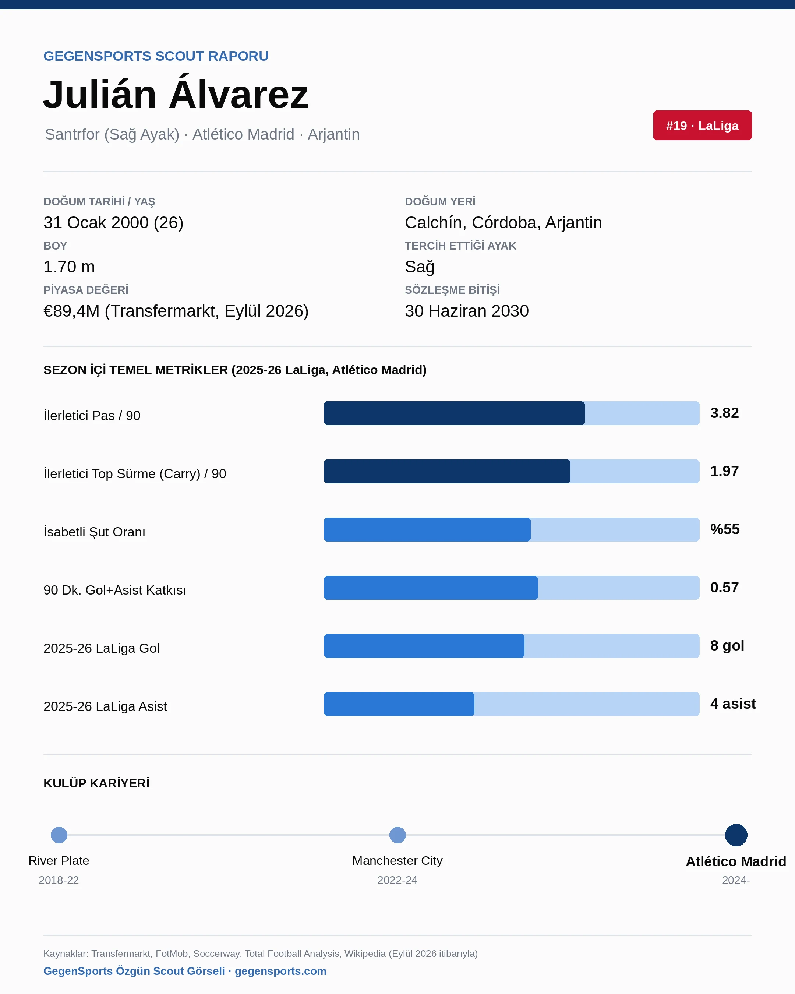
Task: Select "Calchín, Córdoba, Arjantin" birthplace value
Action: click(503, 222)
